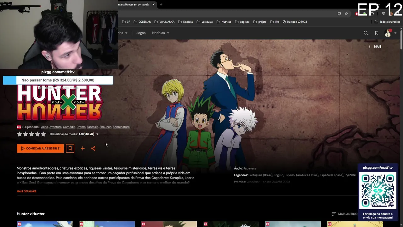403x227 pixels.
Task: Click the pixgg donation QR code
Action: 378,191
